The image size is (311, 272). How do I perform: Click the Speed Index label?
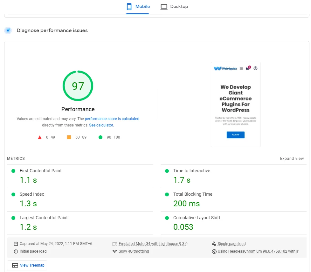(x=32, y=194)
